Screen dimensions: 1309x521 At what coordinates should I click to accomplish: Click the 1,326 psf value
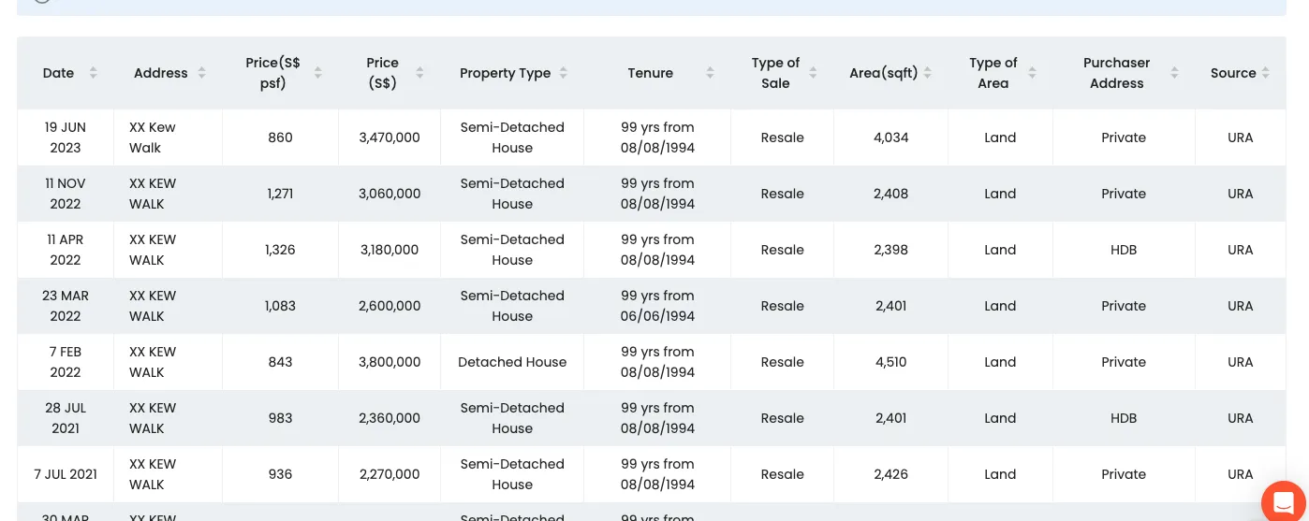(x=280, y=250)
